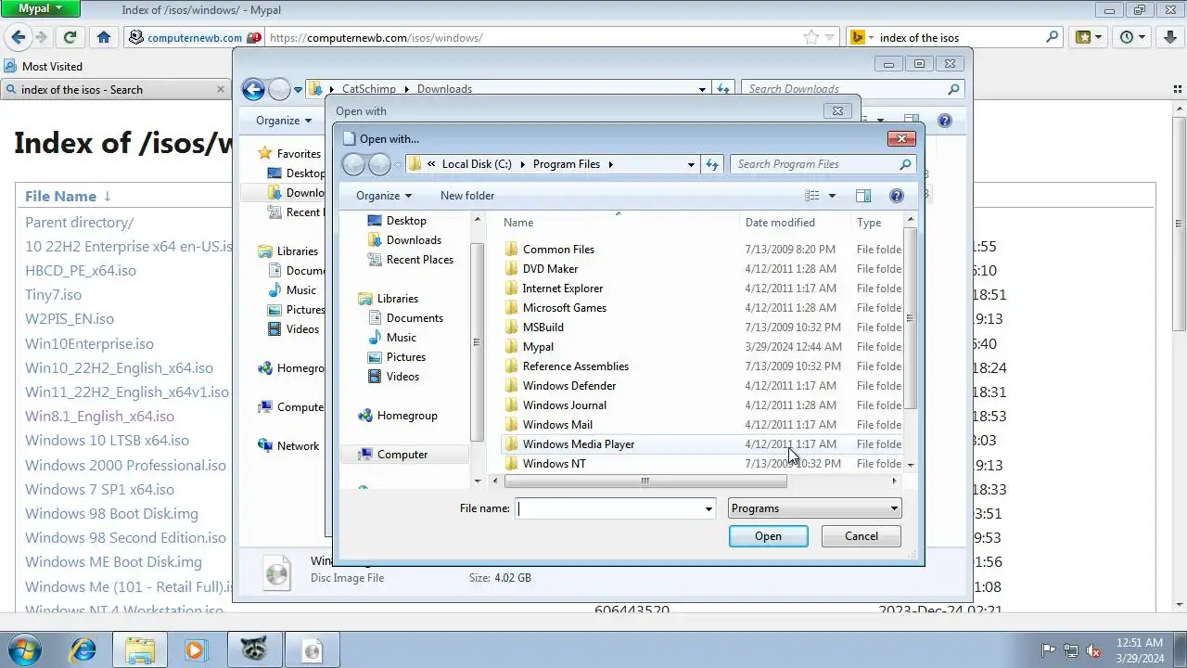Image resolution: width=1187 pixels, height=668 pixels.
Task: Click the Search Program Files field
Action: pos(814,164)
